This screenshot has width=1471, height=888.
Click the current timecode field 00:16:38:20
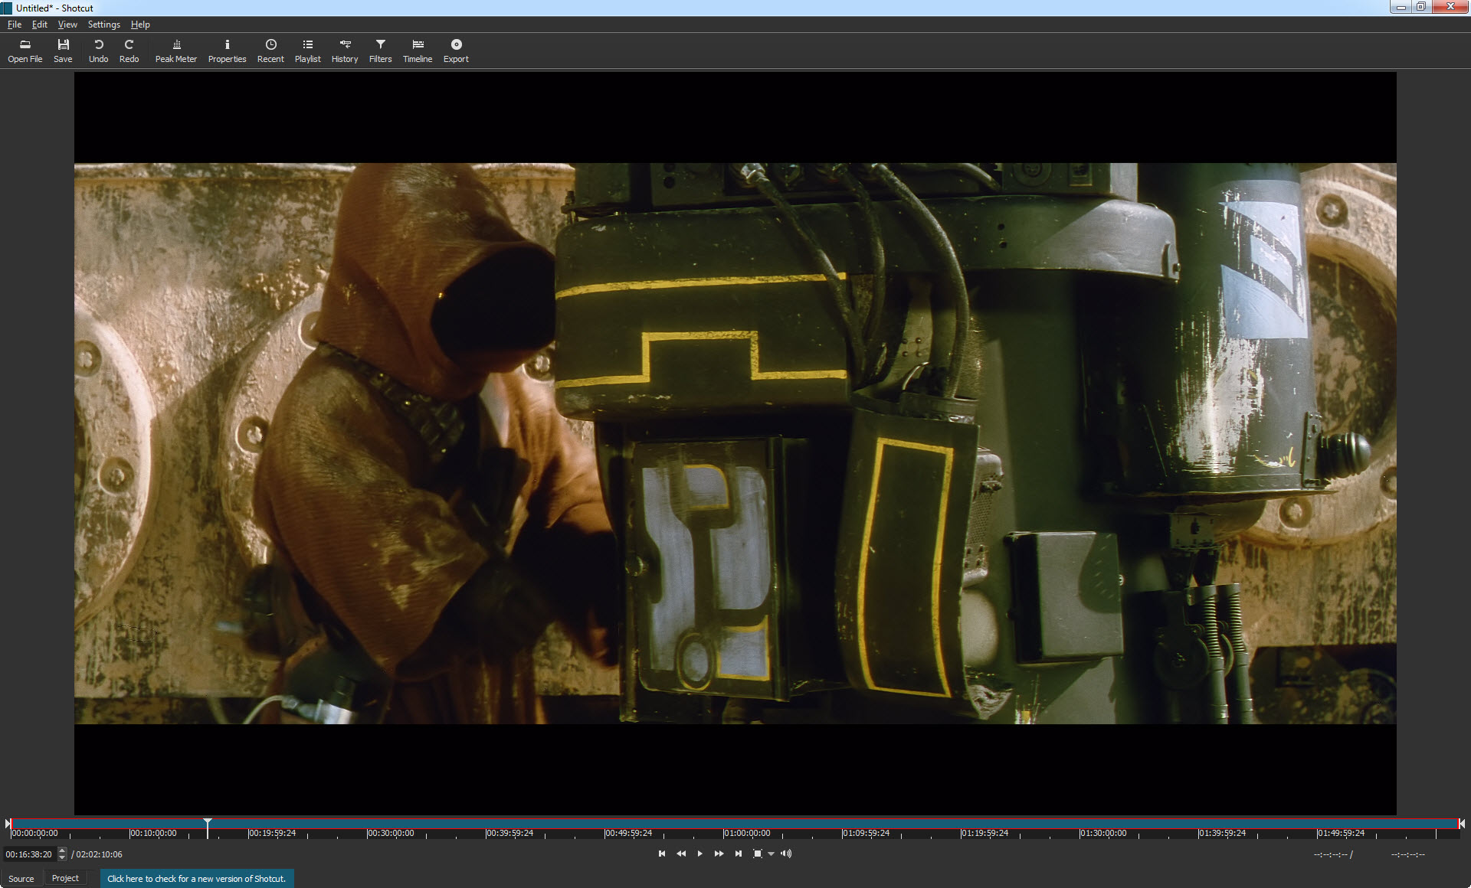(29, 854)
